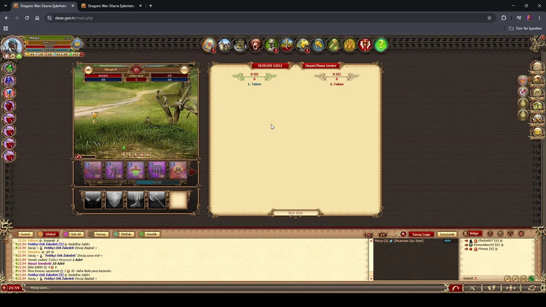
Task: Click the red curved arrow button at bottom
Action: 456,288
